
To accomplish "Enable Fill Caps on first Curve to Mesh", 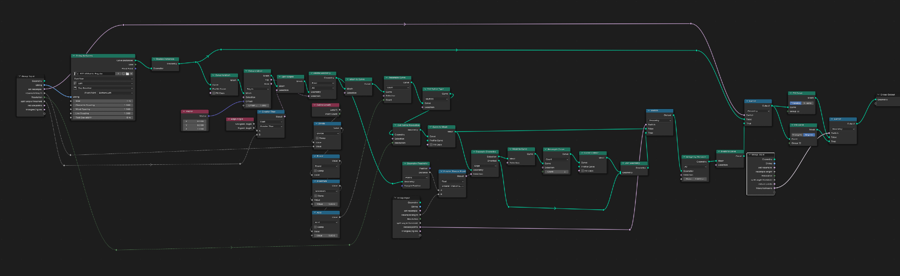I will point(214,93).
